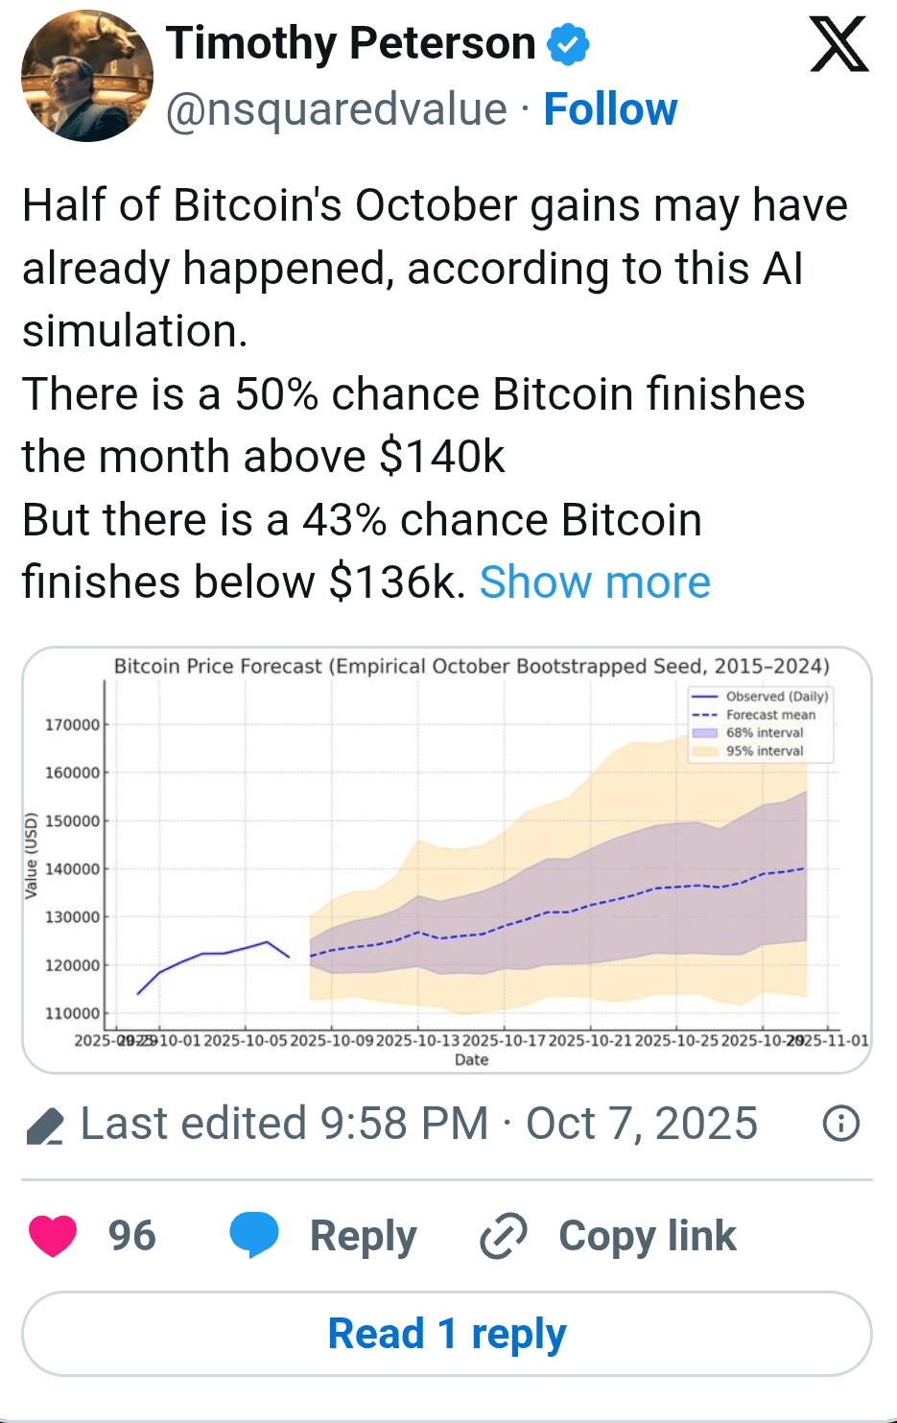Click the 96 likes count
The height and width of the screenshot is (1423, 897).
(x=131, y=1235)
